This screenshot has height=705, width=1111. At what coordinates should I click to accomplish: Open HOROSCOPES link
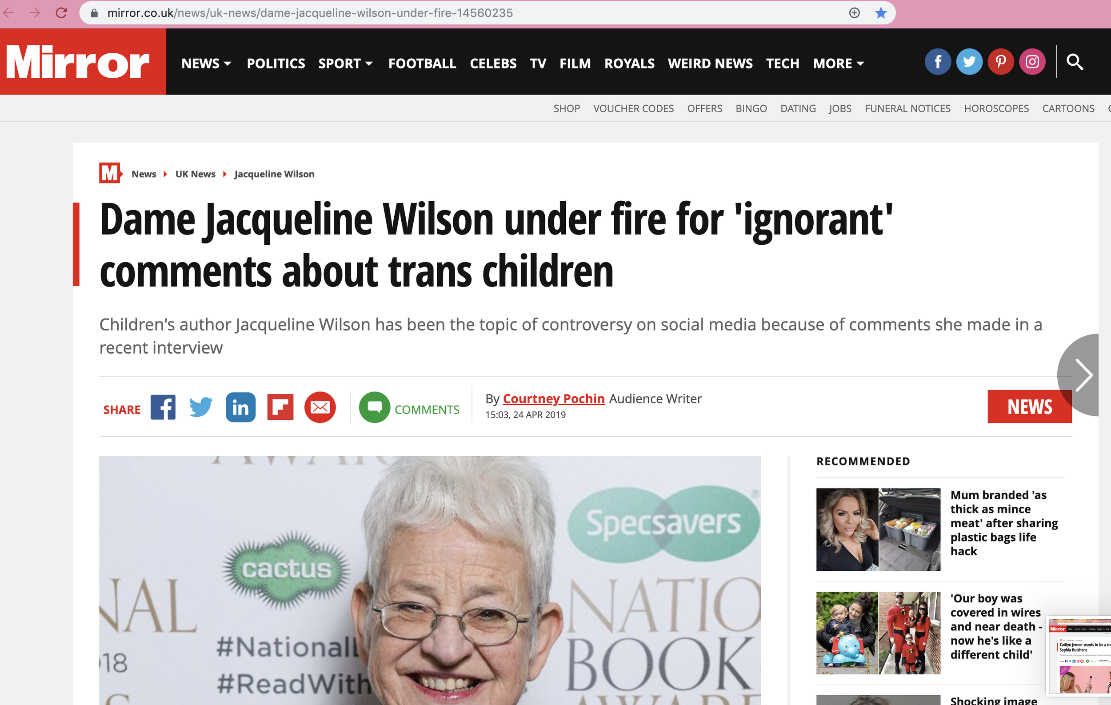click(x=996, y=108)
